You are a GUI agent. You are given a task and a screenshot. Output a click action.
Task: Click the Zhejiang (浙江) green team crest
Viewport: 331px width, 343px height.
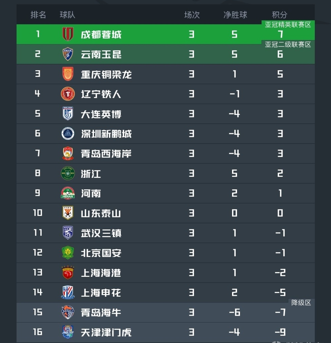tap(68, 173)
